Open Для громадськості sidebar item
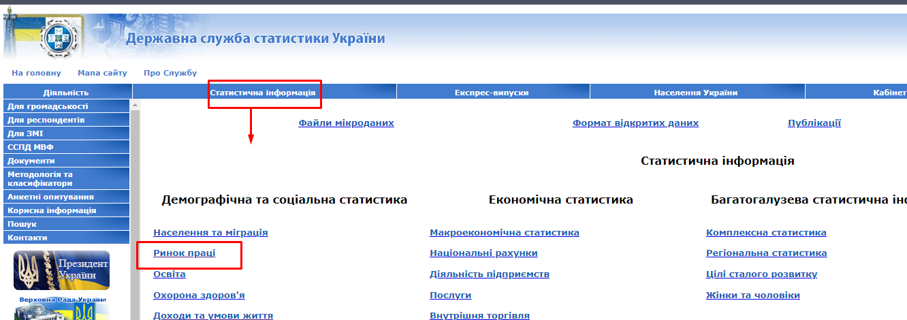The height and width of the screenshot is (320, 907). point(48,106)
